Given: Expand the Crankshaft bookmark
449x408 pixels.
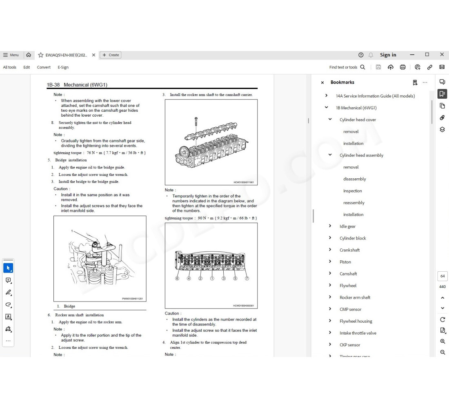Looking at the screenshot, I should [330, 250].
